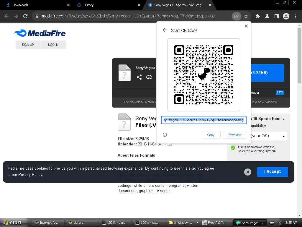Image resolution: width=302 pixels, height=227 pixels.
Task: Click I Accept on cookie notice
Action: 273,172
